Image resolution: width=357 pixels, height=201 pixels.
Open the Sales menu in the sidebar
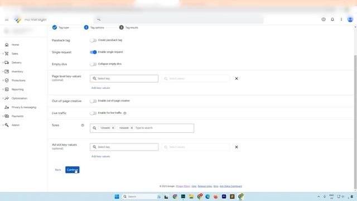[15, 54]
